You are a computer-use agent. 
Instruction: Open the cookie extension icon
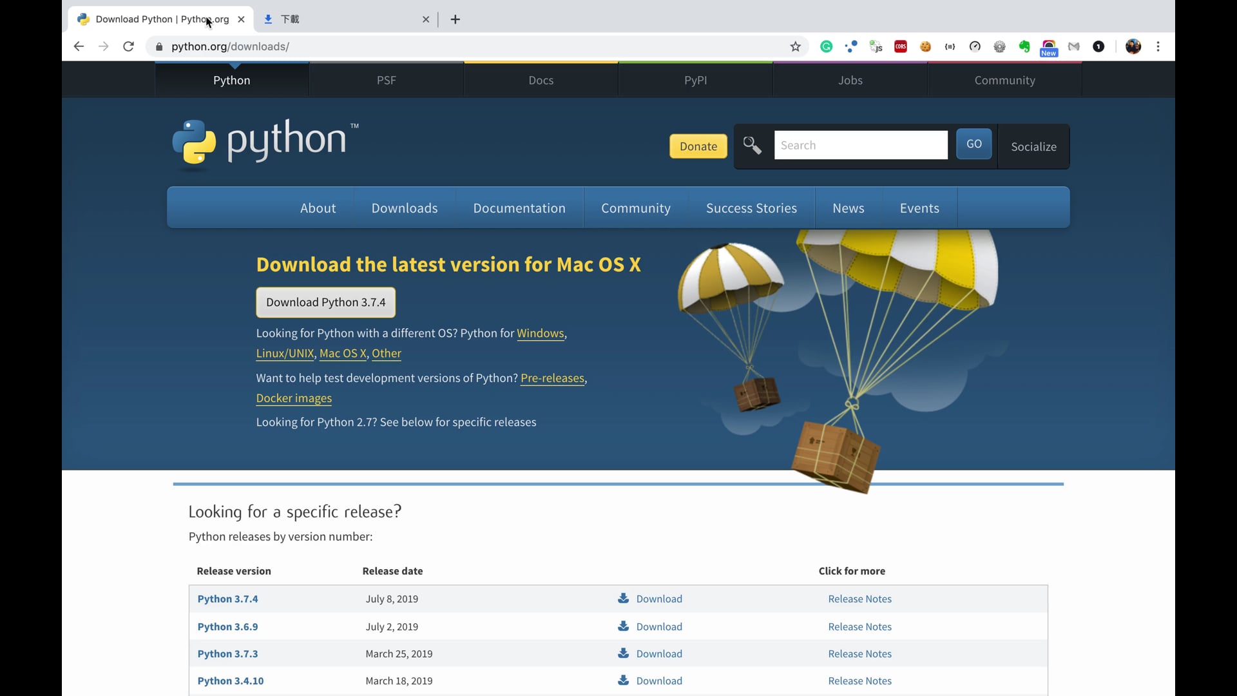[925, 46]
